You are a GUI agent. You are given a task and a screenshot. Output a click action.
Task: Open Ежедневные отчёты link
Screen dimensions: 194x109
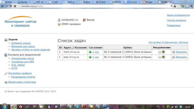point(23,77)
